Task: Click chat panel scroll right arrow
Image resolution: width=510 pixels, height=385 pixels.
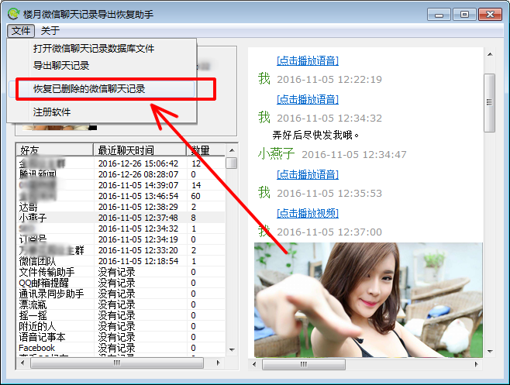Action: click(477, 364)
